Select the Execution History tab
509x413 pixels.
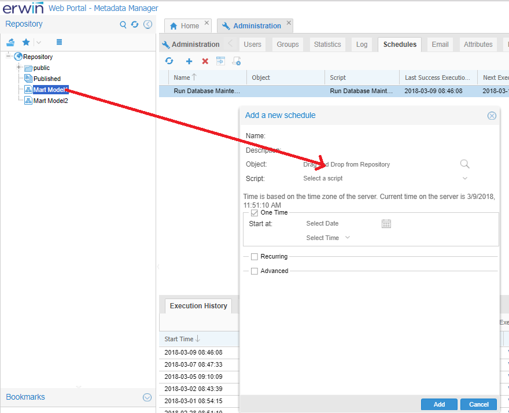(198, 306)
